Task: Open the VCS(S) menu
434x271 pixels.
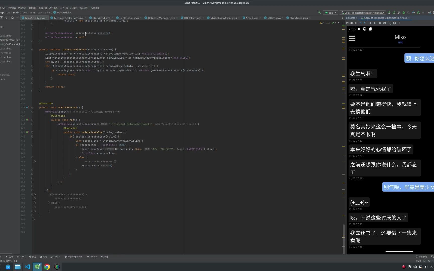Action: pyautogui.click(x=73, y=8)
